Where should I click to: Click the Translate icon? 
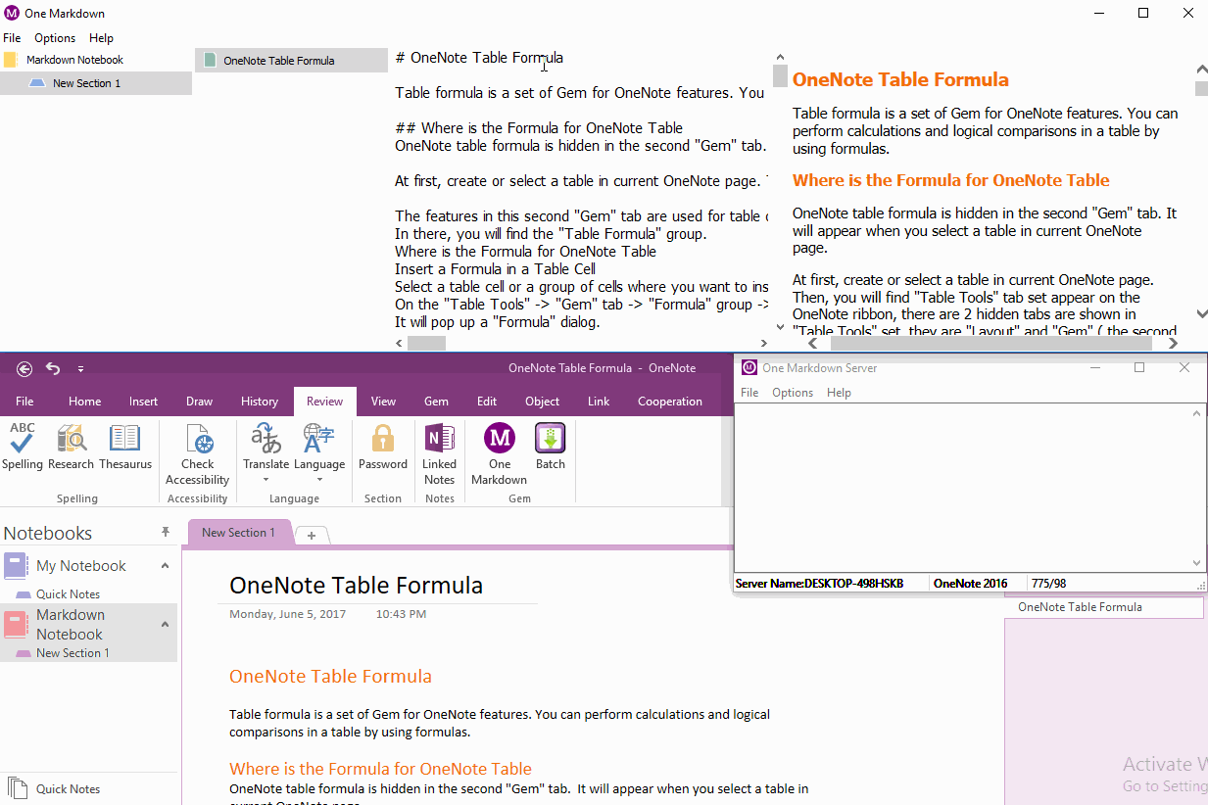[266, 438]
